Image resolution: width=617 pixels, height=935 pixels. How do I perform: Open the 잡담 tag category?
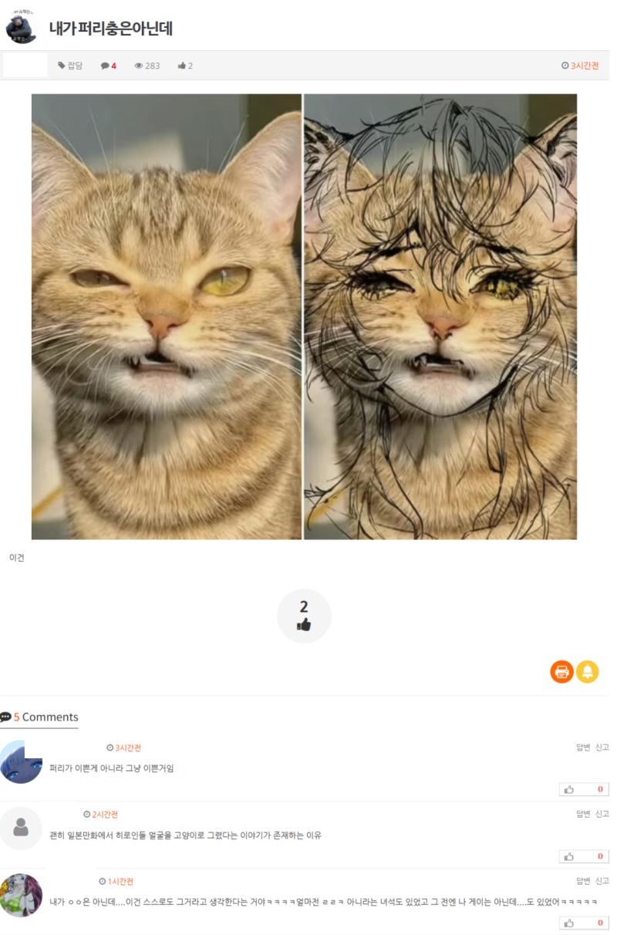point(70,66)
